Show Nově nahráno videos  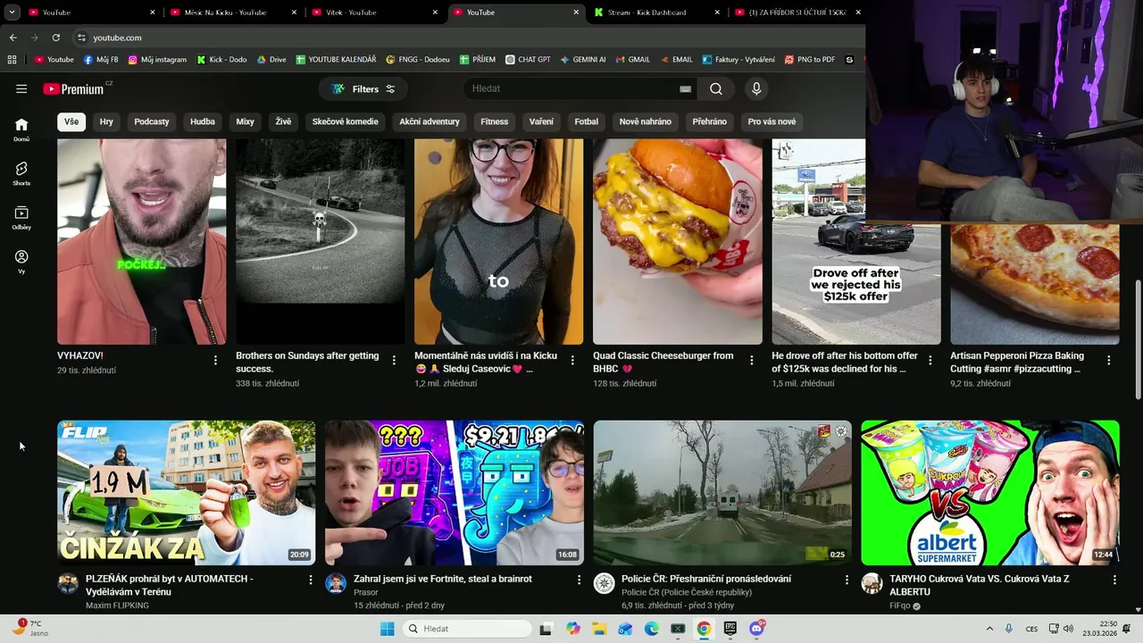(646, 121)
